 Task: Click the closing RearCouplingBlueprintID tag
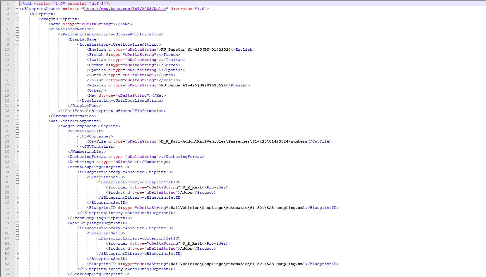99,274
